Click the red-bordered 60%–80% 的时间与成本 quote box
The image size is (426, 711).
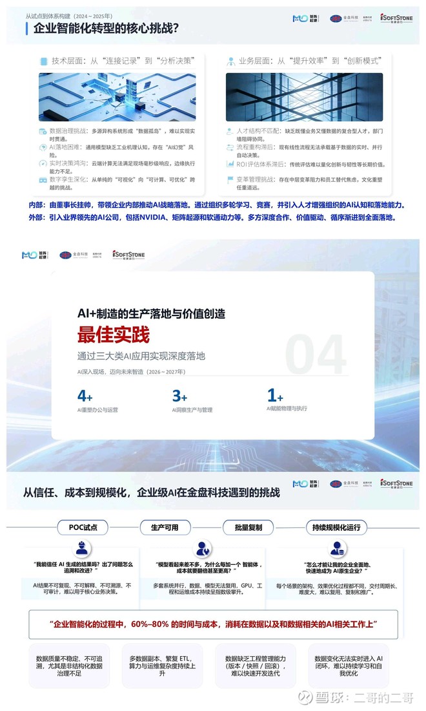[213, 624]
